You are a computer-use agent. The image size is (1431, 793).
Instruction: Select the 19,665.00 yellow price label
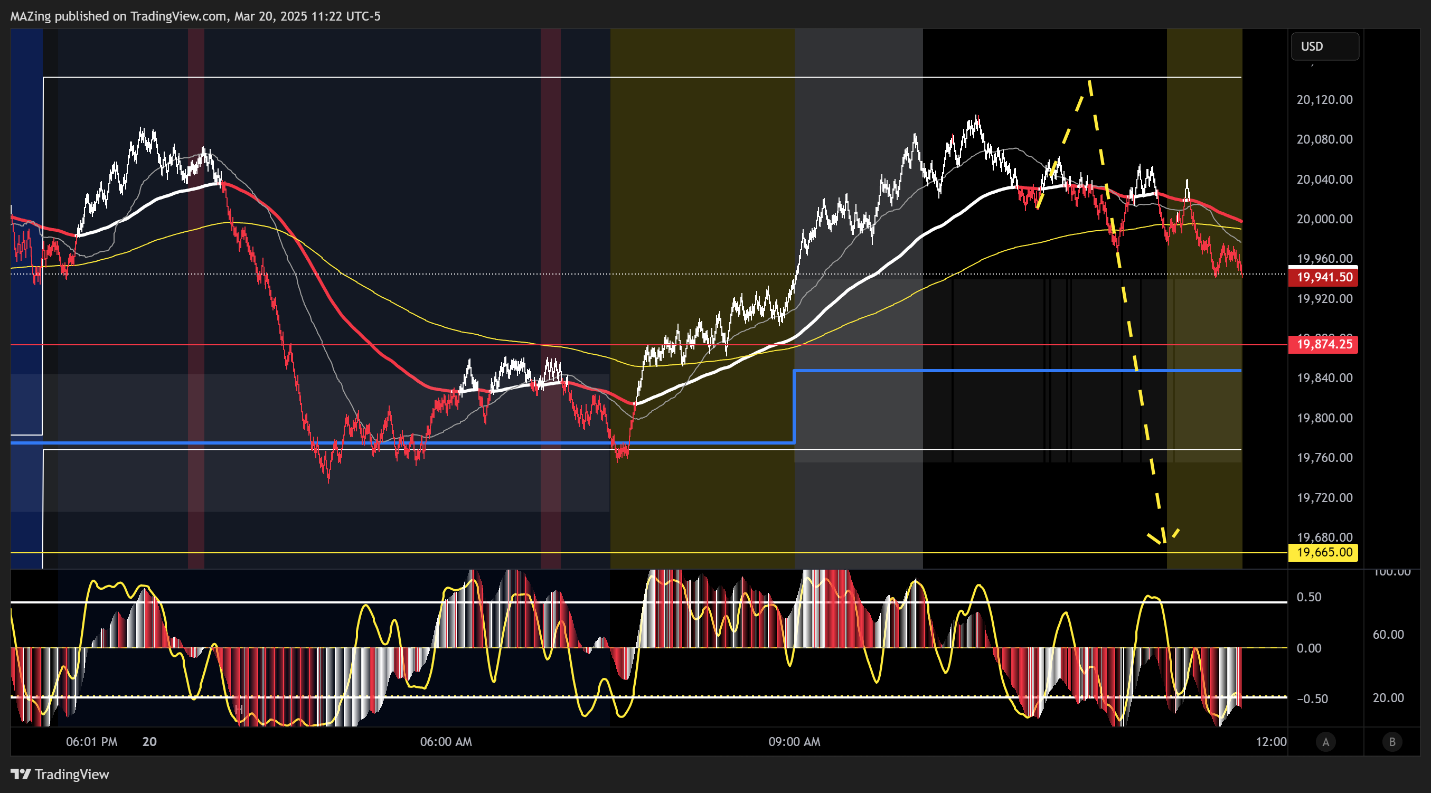1323,552
